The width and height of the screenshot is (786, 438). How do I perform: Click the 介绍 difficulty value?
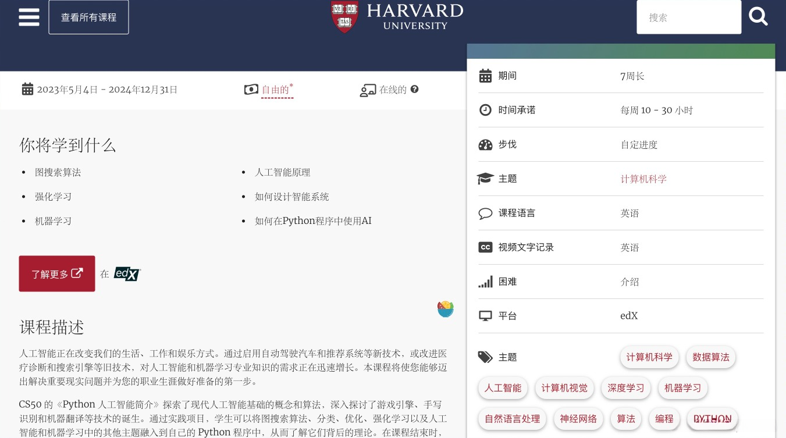[630, 282]
